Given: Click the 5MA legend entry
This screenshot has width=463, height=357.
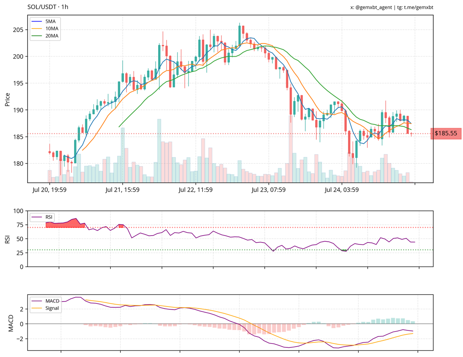Looking at the screenshot, I should 46,21.
